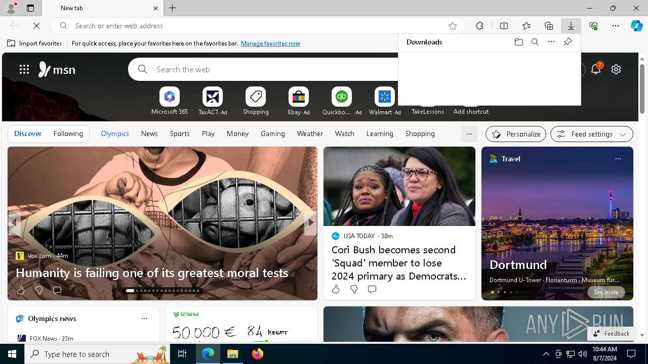648x364 pixels.
Task: Show more feed categories ellipsis
Action: [x=469, y=134]
